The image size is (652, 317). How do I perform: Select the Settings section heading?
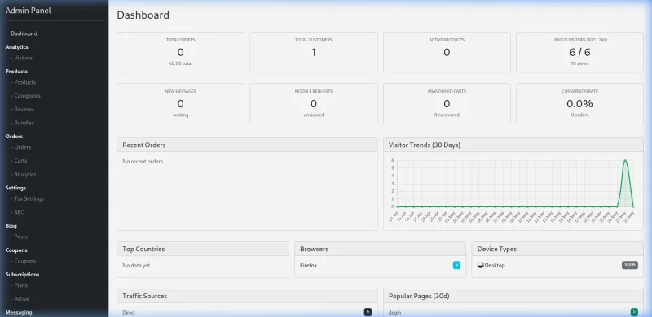tap(15, 188)
